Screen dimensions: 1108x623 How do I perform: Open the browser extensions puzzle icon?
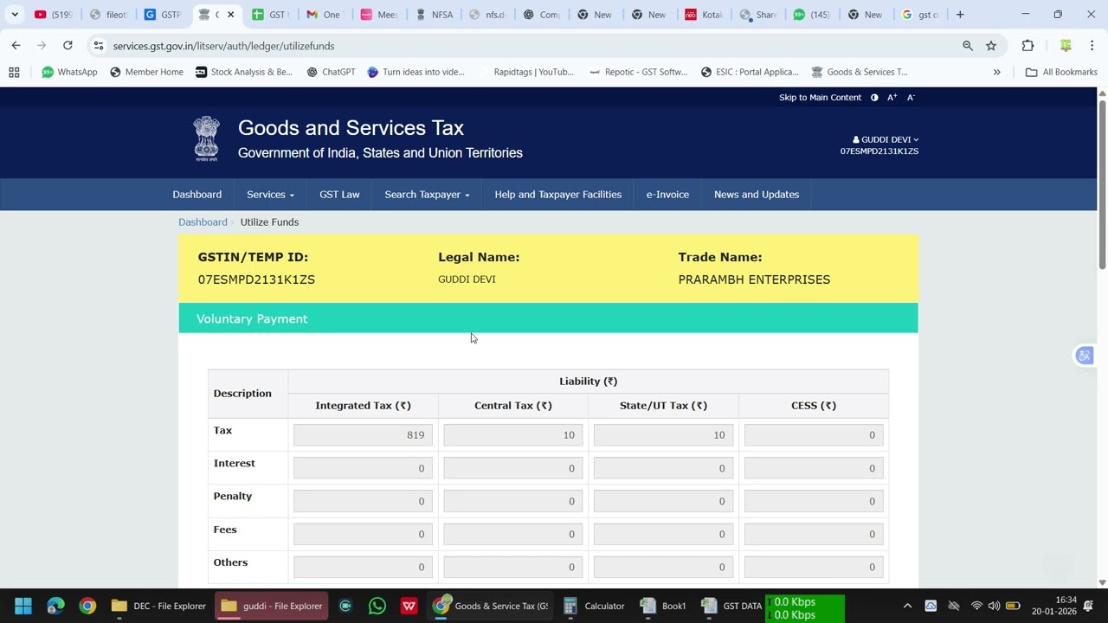pos(1027,46)
